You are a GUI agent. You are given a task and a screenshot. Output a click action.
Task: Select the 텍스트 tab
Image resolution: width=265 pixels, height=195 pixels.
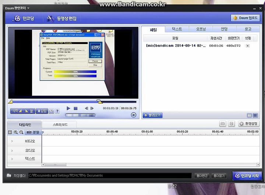[x=177, y=29]
